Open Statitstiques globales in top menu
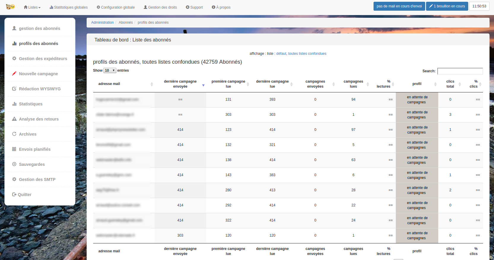 coord(69,7)
